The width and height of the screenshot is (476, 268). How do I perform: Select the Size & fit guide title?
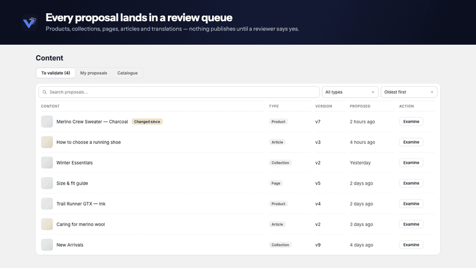[72, 183]
